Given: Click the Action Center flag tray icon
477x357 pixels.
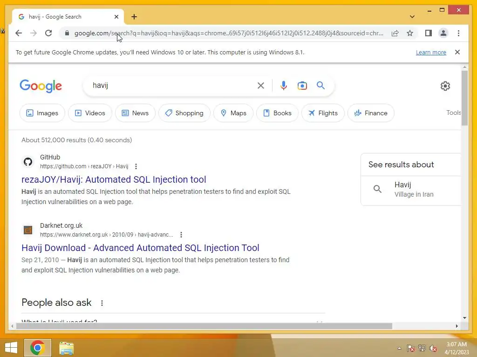Looking at the screenshot, I should point(411,348).
